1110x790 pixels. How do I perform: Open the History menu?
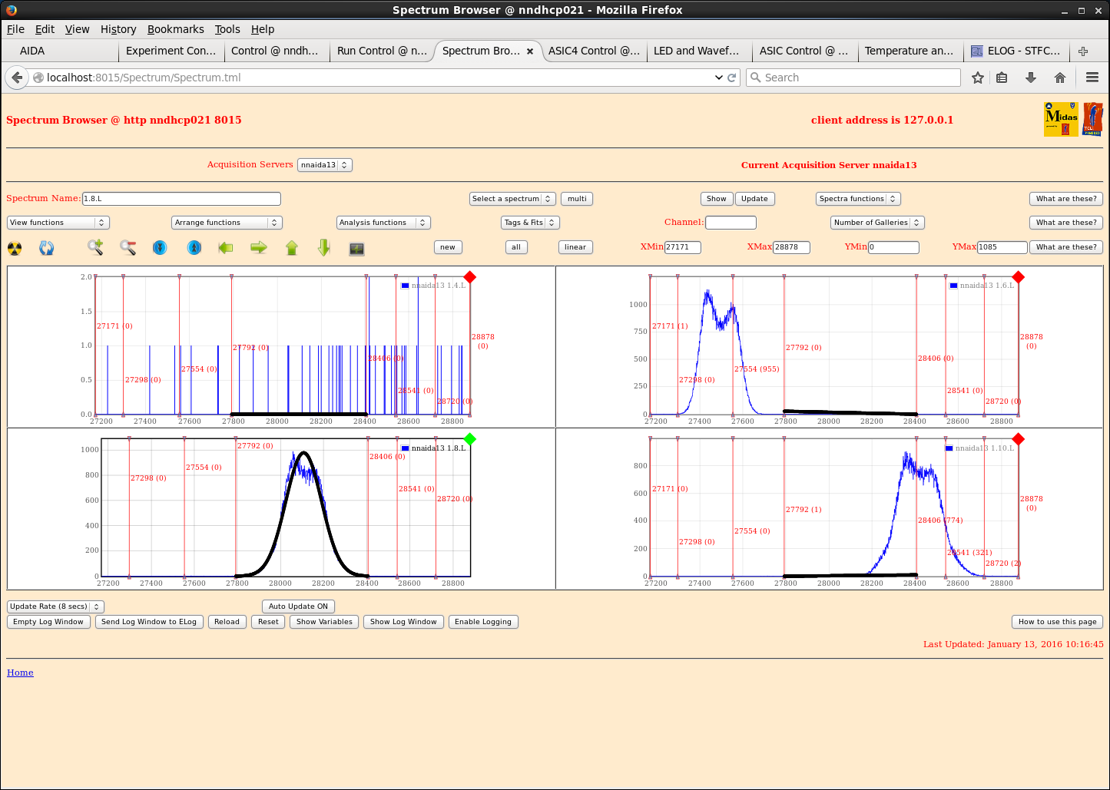[x=118, y=29]
